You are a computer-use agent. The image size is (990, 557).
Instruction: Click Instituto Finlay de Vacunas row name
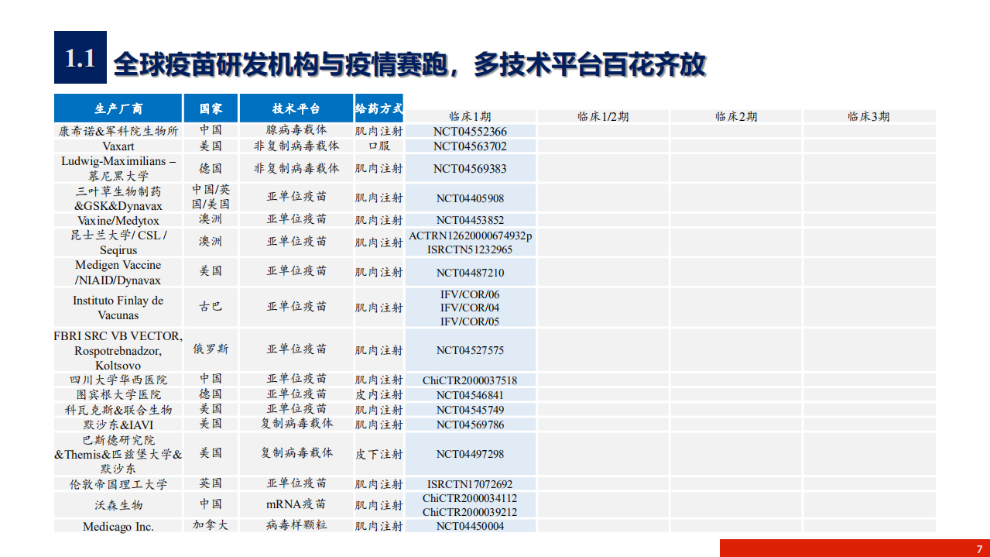tap(117, 308)
